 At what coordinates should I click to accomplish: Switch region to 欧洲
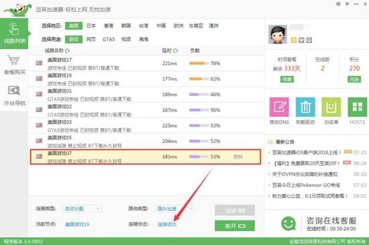click(178, 26)
